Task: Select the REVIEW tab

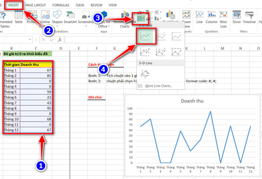Action: (96, 5)
